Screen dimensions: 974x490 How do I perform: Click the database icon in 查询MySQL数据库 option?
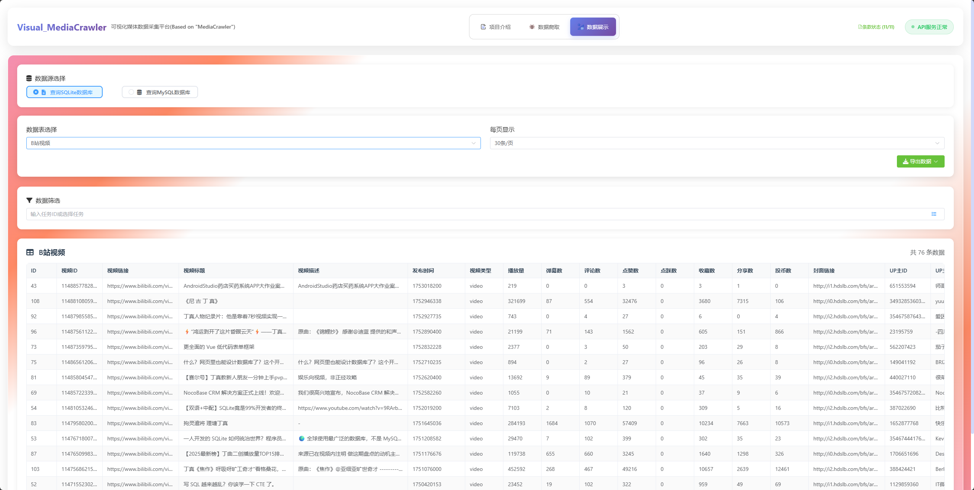point(139,92)
